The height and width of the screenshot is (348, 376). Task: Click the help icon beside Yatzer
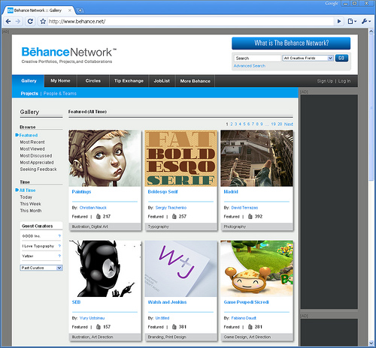[x=59, y=256]
